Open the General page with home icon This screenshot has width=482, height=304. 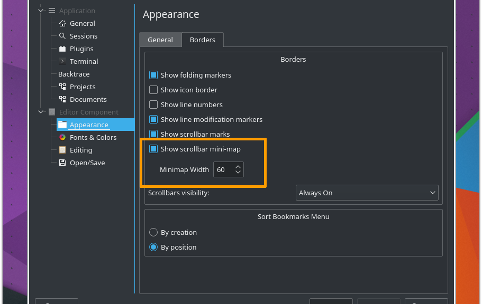62,23
